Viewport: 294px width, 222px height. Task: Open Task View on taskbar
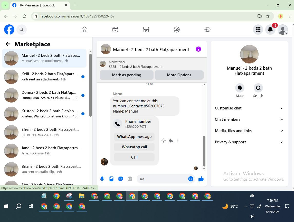click(x=31, y=206)
